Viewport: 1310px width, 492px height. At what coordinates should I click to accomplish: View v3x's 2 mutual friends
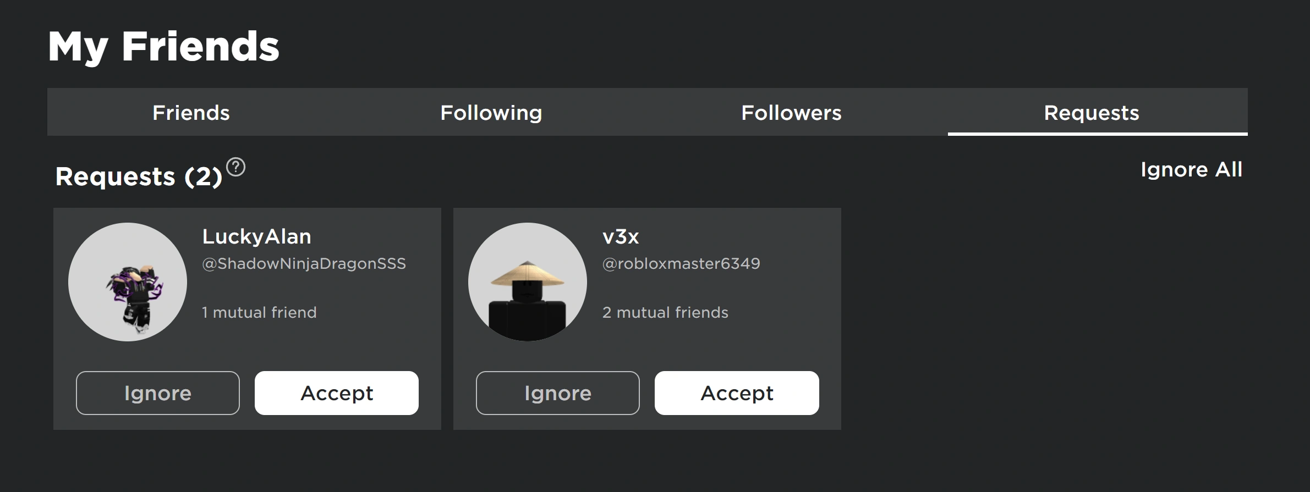click(665, 312)
